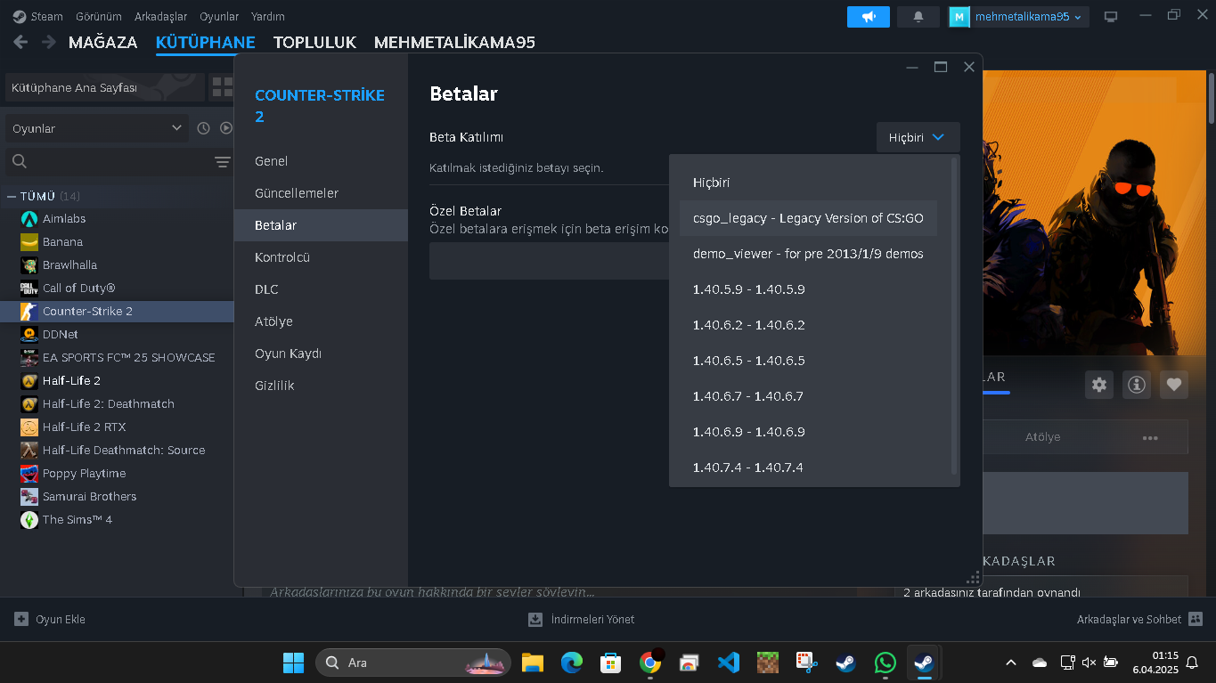The image size is (1216, 683).
Task: Open Kütüphane Ana Sayfası button
Action: pos(104,87)
